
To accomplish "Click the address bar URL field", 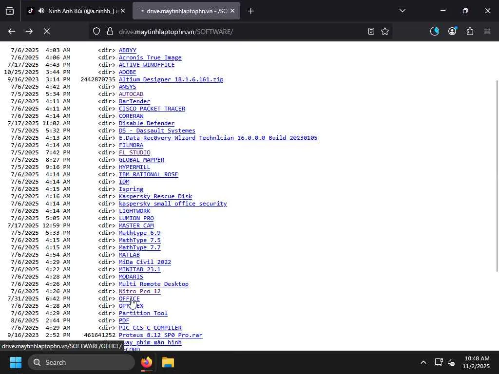I will click(x=240, y=32).
